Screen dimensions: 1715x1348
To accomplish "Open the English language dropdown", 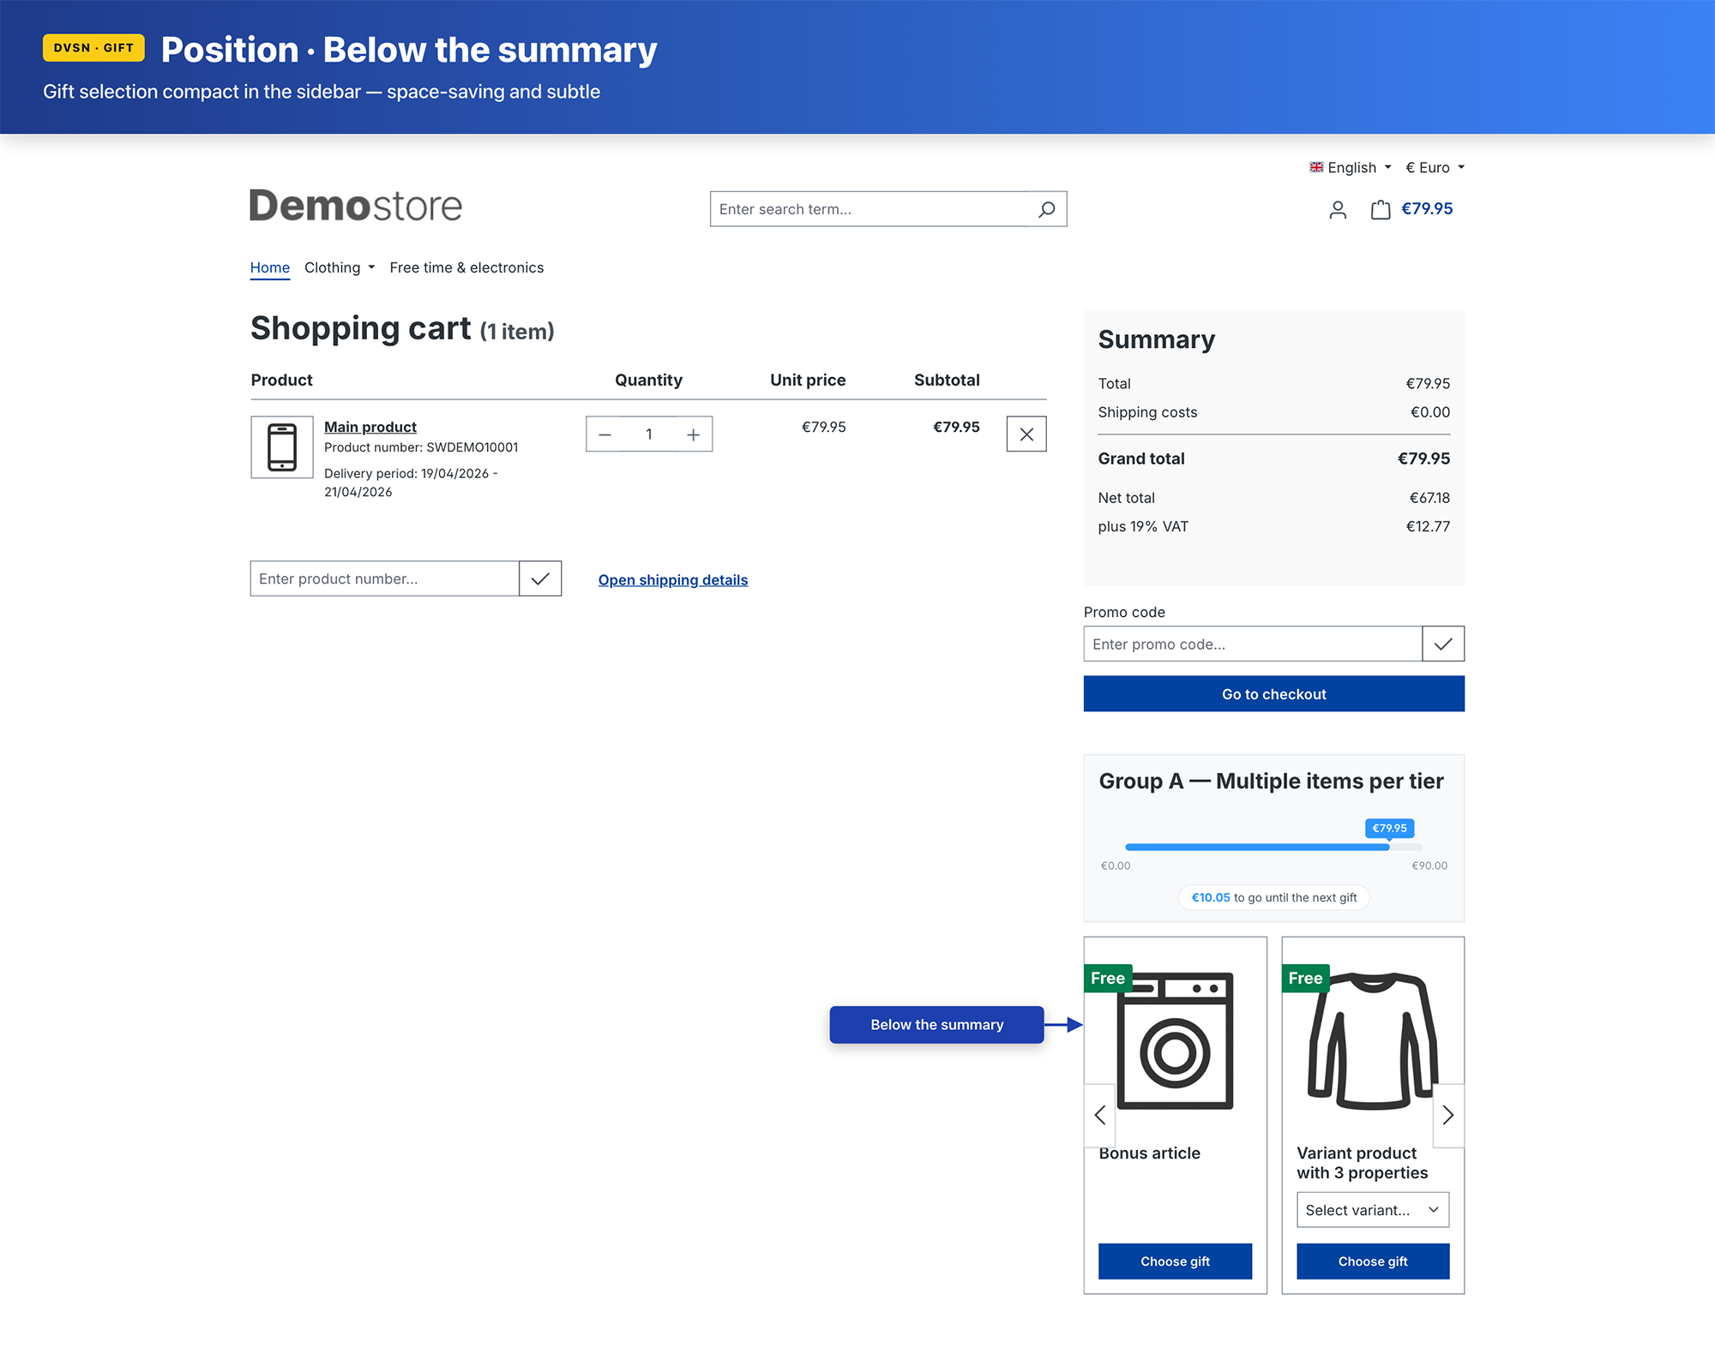I will click(1351, 168).
